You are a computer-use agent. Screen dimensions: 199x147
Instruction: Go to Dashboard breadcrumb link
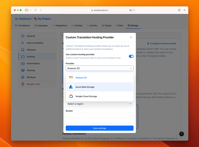[x=25, y=19]
